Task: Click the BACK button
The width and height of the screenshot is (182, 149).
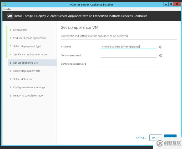Action: 156,138
